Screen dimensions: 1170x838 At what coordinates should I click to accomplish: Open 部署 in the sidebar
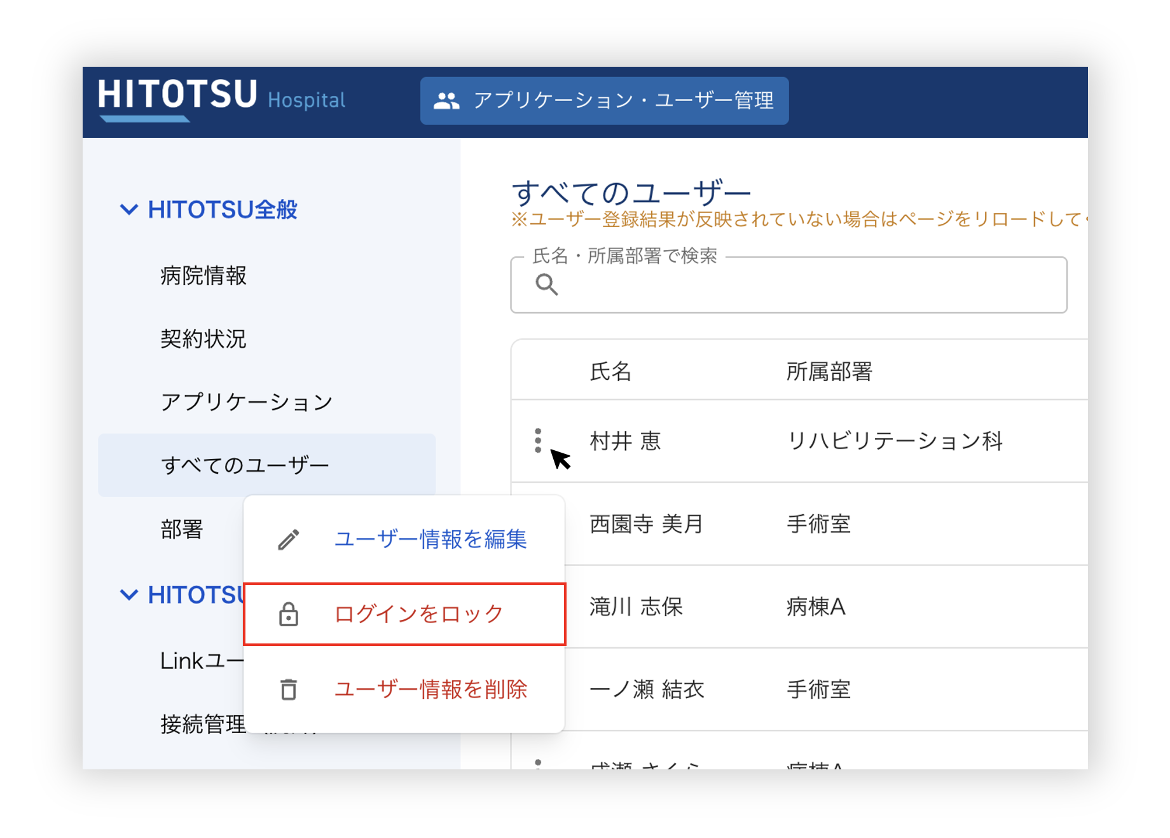click(182, 529)
